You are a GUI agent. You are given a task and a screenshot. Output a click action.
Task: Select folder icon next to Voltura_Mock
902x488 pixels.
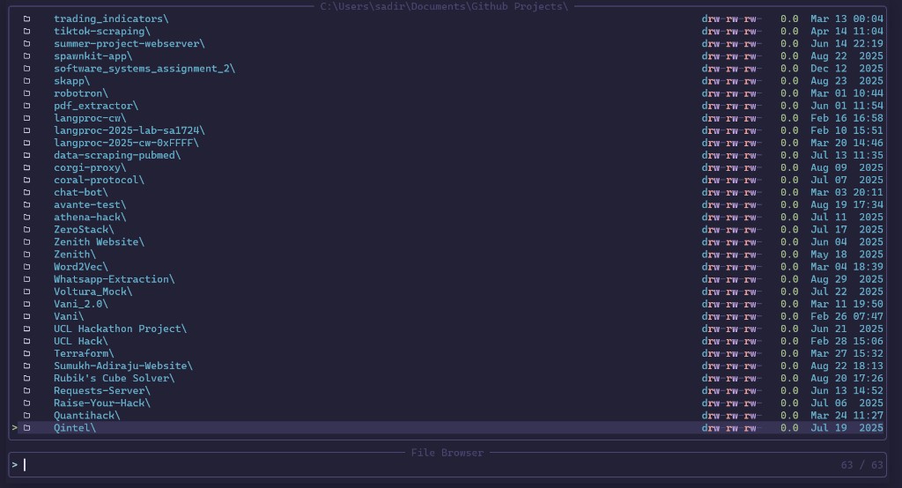[26, 292]
